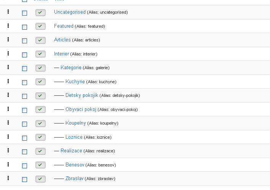The width and height of the screenshot is (270, 190).
Task: Toggle published status of Koupelny category
Action: click(x=40, y=123)
